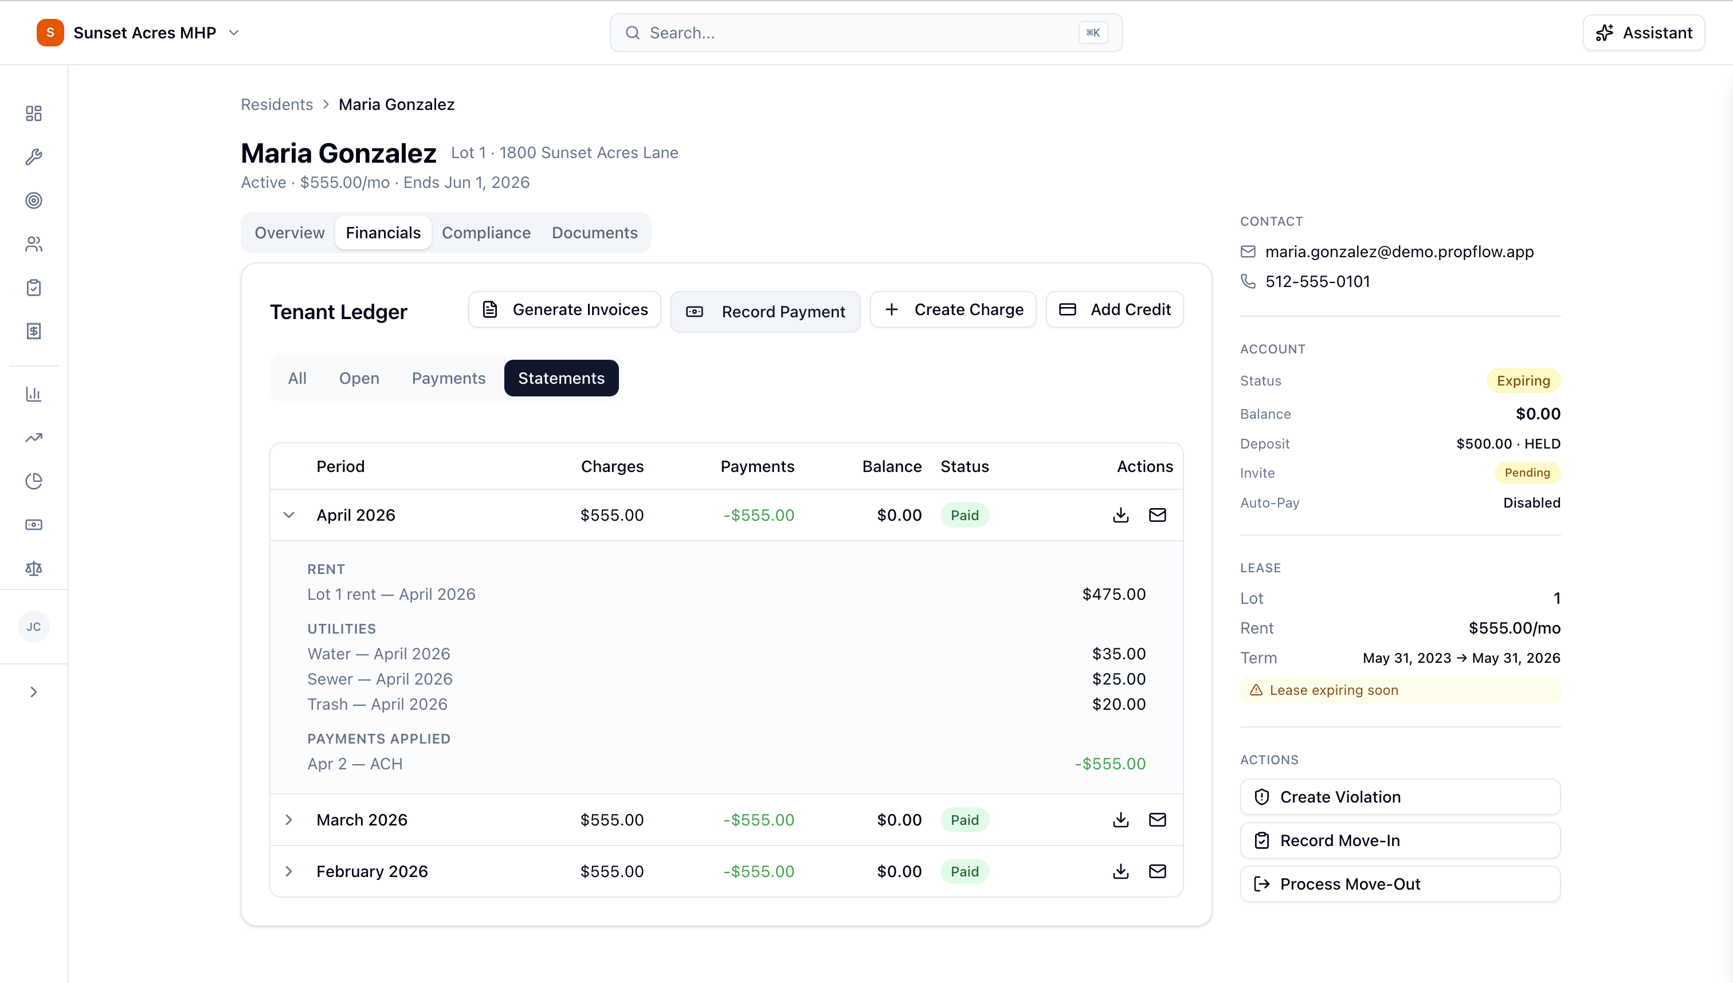The image size is (1733, 983).
Task: Click Record Payment button
Action: pos(765,311)
